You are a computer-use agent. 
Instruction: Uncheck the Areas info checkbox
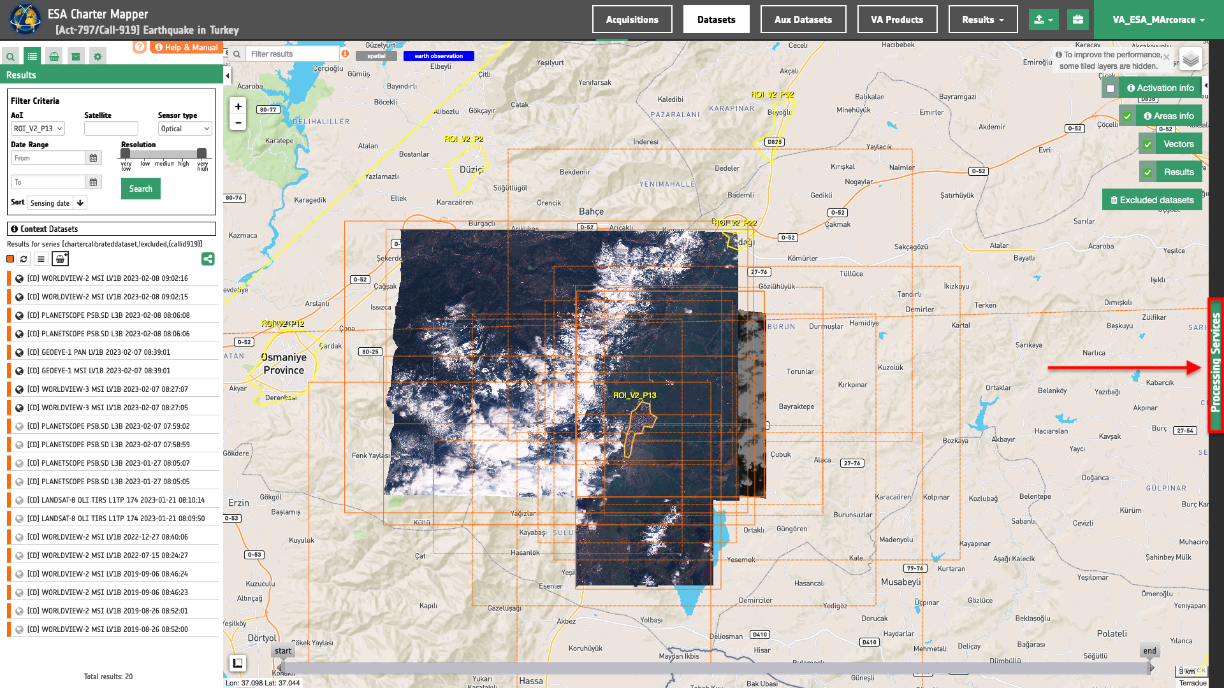(x=1127, y=117)
